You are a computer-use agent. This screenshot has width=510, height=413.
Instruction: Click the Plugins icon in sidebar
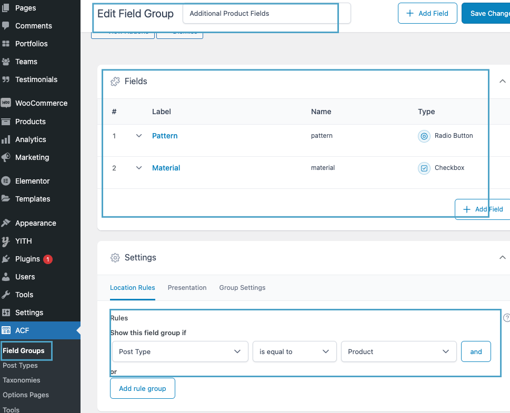pyautogui.click(x=6, y=259)
